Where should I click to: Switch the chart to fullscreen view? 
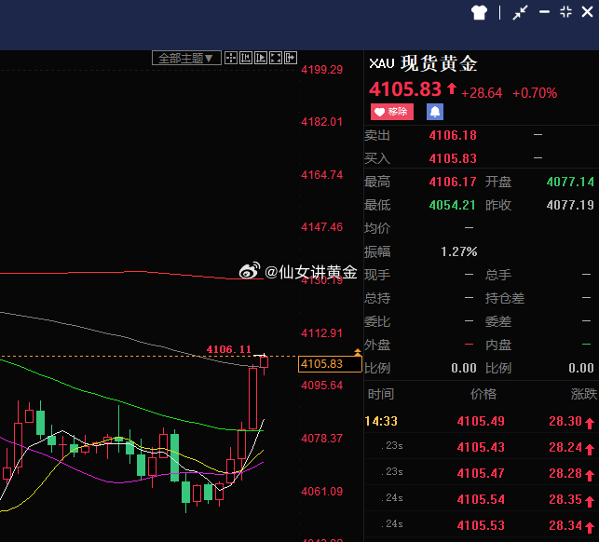click(276, 58)
